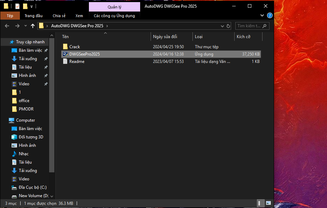Click the sidebar scrollbar up arrow

pyautogui.click(x=52, y=36)
